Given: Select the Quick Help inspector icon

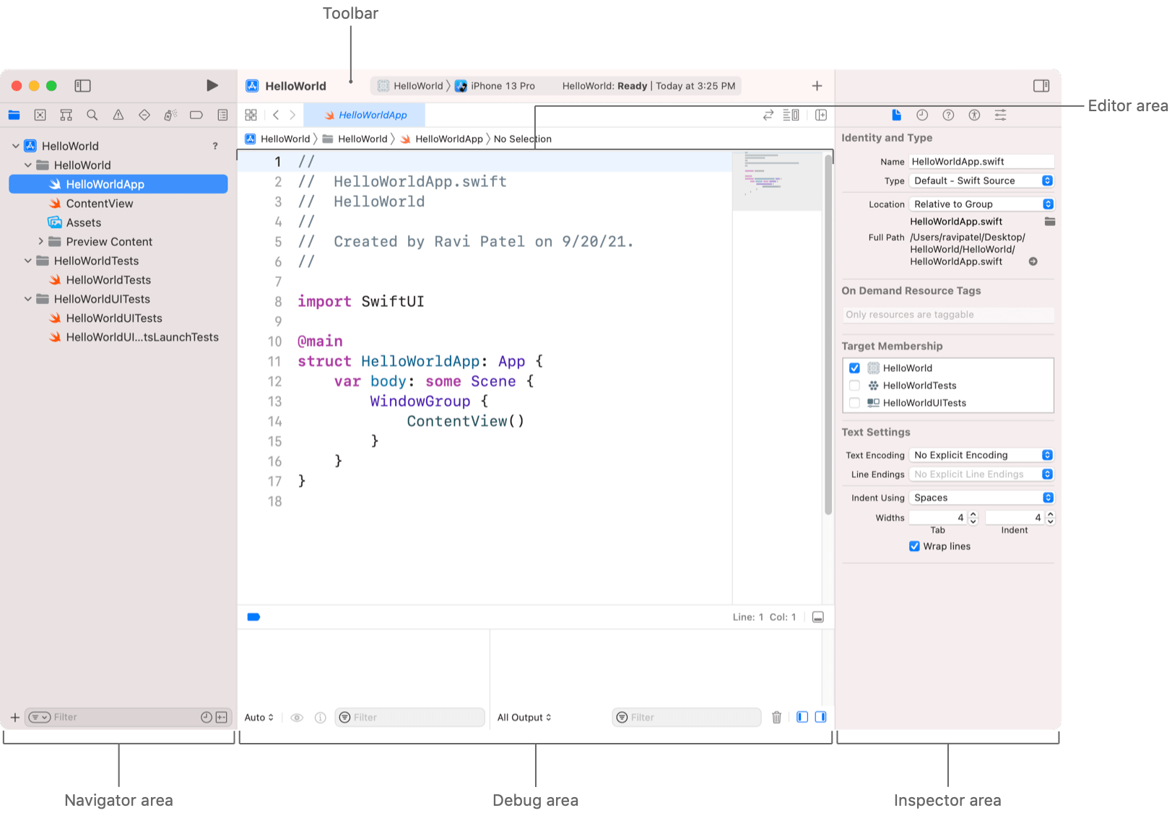Looking at the screenshot, I should click(948, 115).
